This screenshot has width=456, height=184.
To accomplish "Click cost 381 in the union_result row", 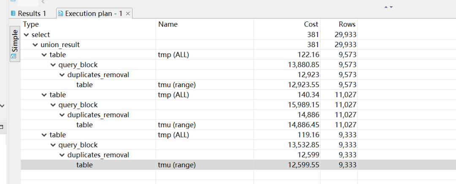I will point(313,45).
